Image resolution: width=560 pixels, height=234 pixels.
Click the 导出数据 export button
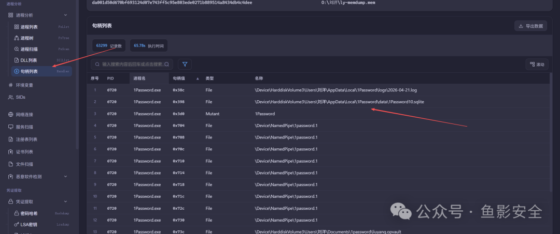530,26
